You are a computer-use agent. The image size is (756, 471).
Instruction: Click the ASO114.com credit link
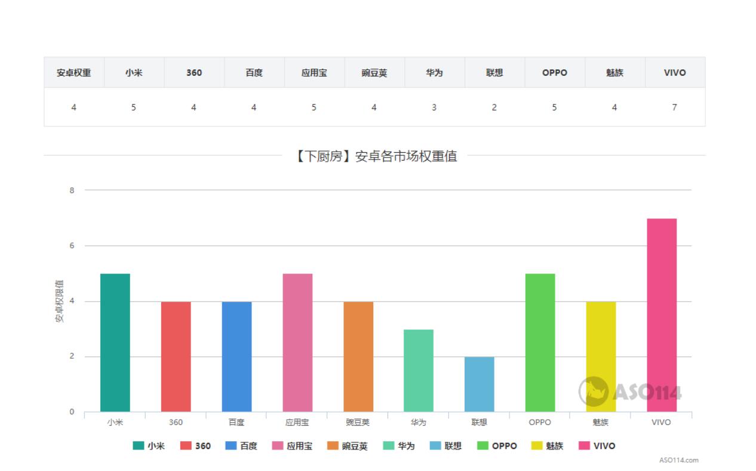coord(679,460)
